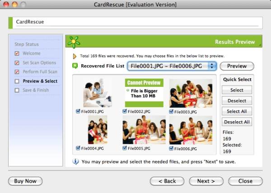Click the Set Scan Options step label
This screenshot has height=193, width=271.
39,63
